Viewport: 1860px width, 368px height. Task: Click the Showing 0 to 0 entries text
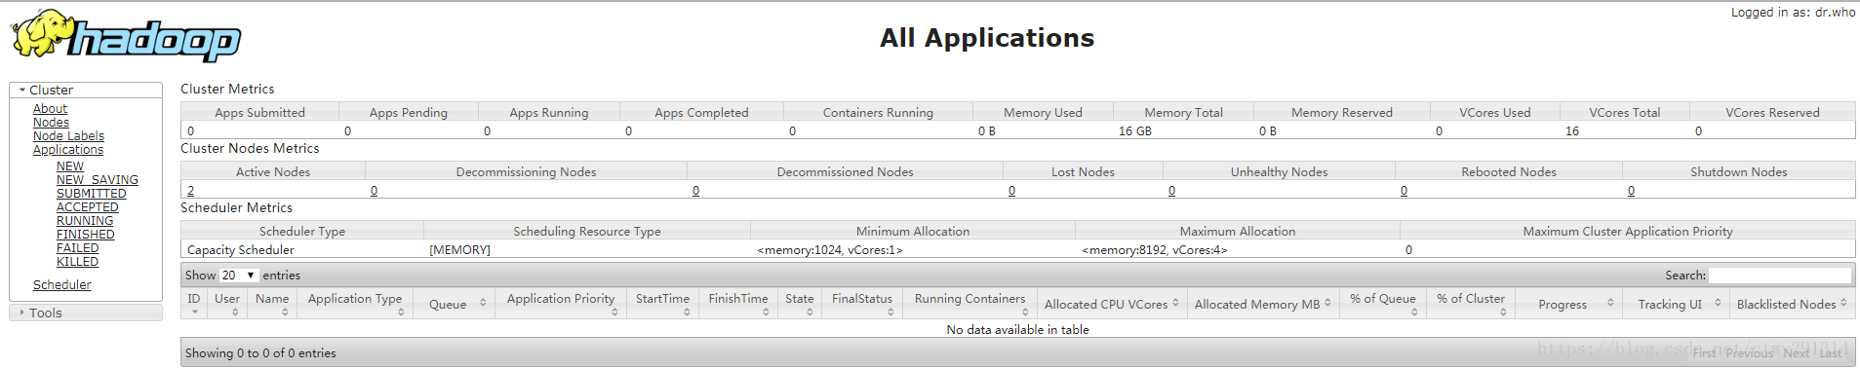point(260,353)
